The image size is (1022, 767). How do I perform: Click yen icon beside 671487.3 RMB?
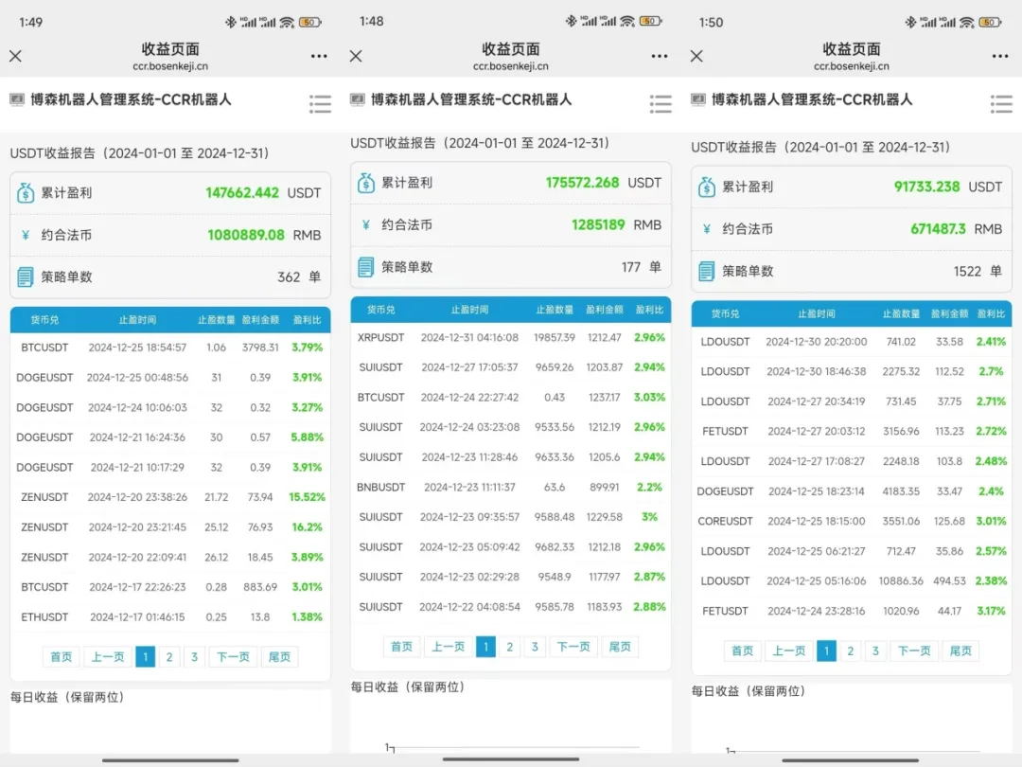click(707, 229)
